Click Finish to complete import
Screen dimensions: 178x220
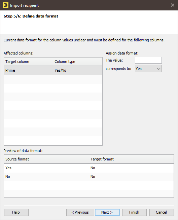pos(134,212)
